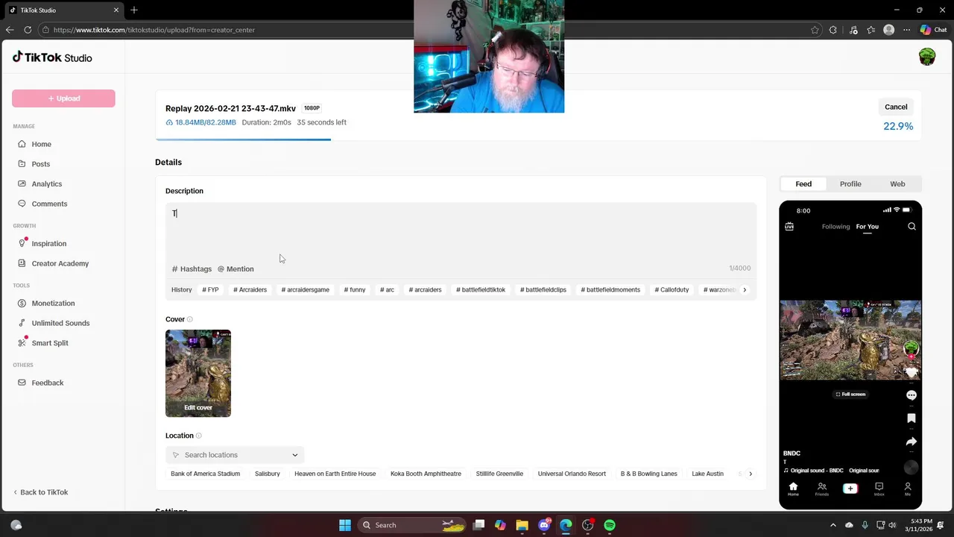954x537 pixels.
Task: Click the search icon in phone preview
Action: coord(912,227)
